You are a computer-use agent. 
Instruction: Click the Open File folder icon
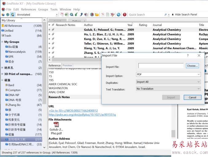pyautogui.click(x=97, y=15)
